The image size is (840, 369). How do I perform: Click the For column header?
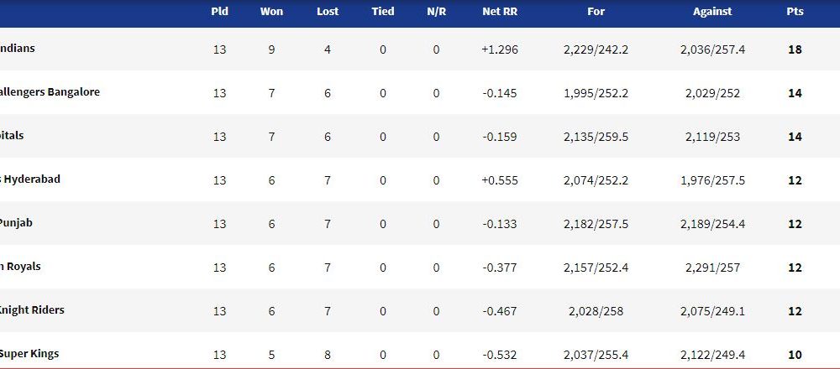pyautogui.click(x=596, y=11)
